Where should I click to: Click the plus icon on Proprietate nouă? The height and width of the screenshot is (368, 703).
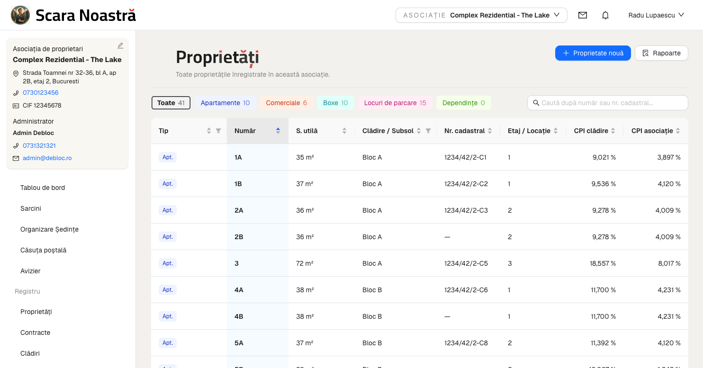566,53
